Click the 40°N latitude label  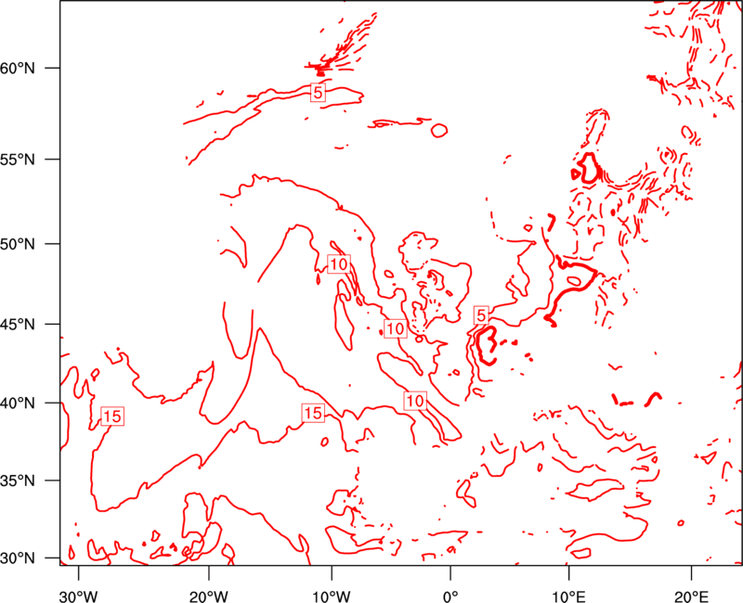point(18,404)
